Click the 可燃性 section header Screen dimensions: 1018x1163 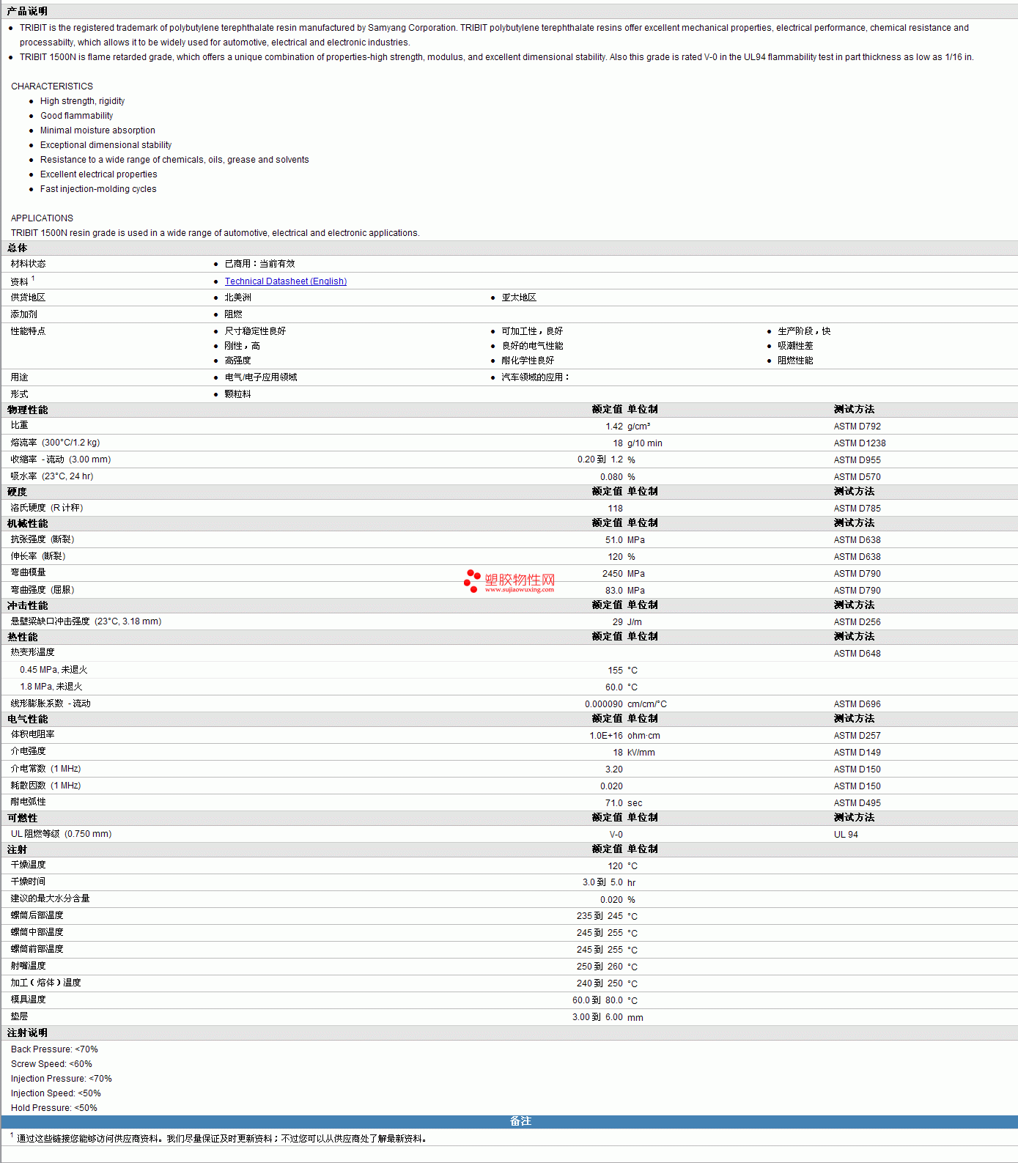tap(22, 819)
